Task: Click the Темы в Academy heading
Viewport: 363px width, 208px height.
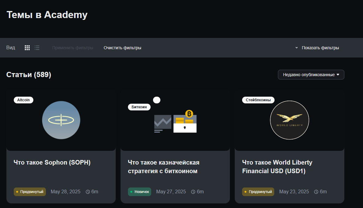Action: (x=47, y=15)
